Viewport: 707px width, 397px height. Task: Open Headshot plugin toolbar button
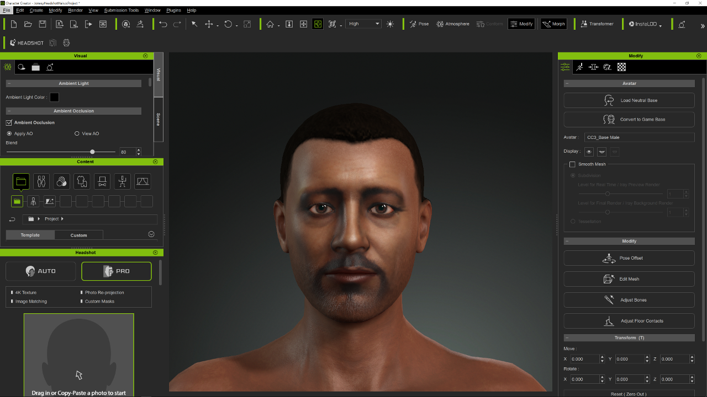click(27, 42)
